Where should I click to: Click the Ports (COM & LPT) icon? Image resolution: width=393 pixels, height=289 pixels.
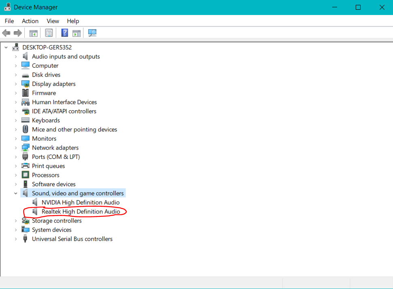(25, 156)
